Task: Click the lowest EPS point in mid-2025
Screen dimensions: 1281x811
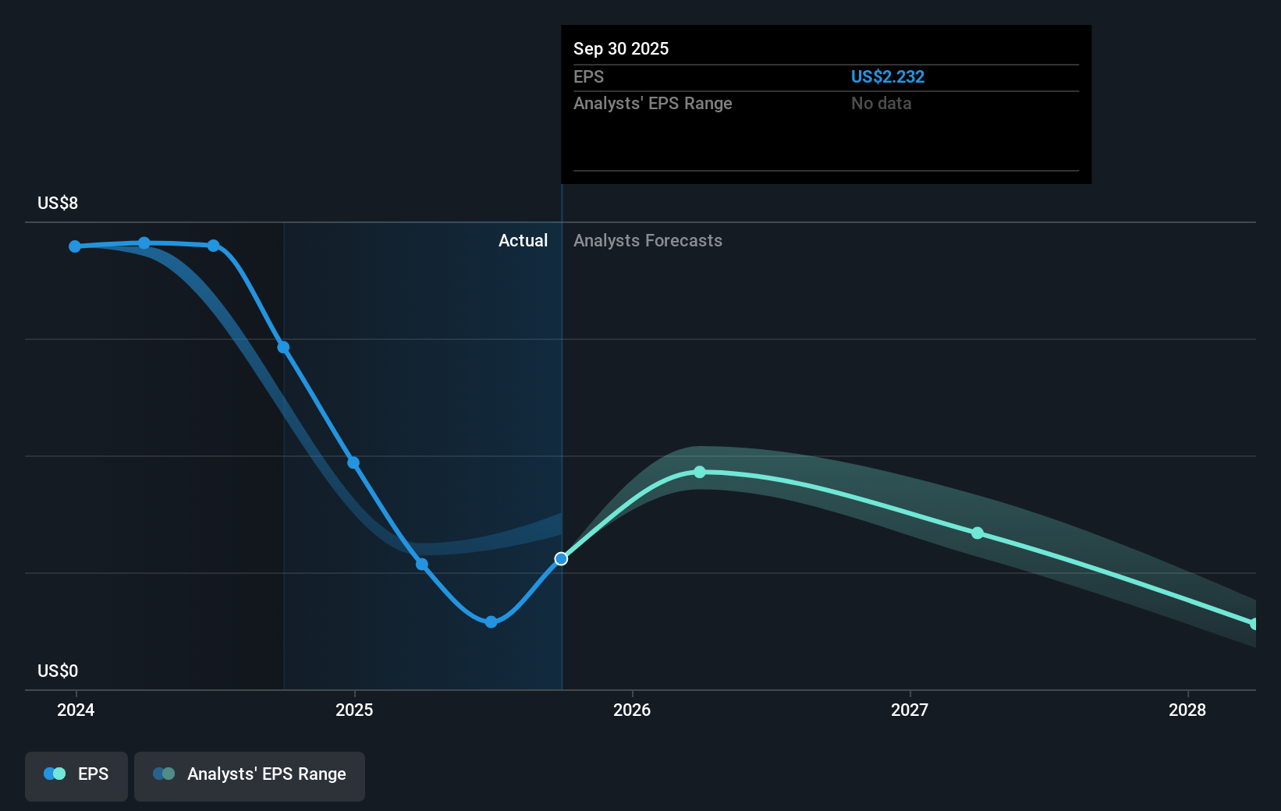Action: click(x=491, y=622)
